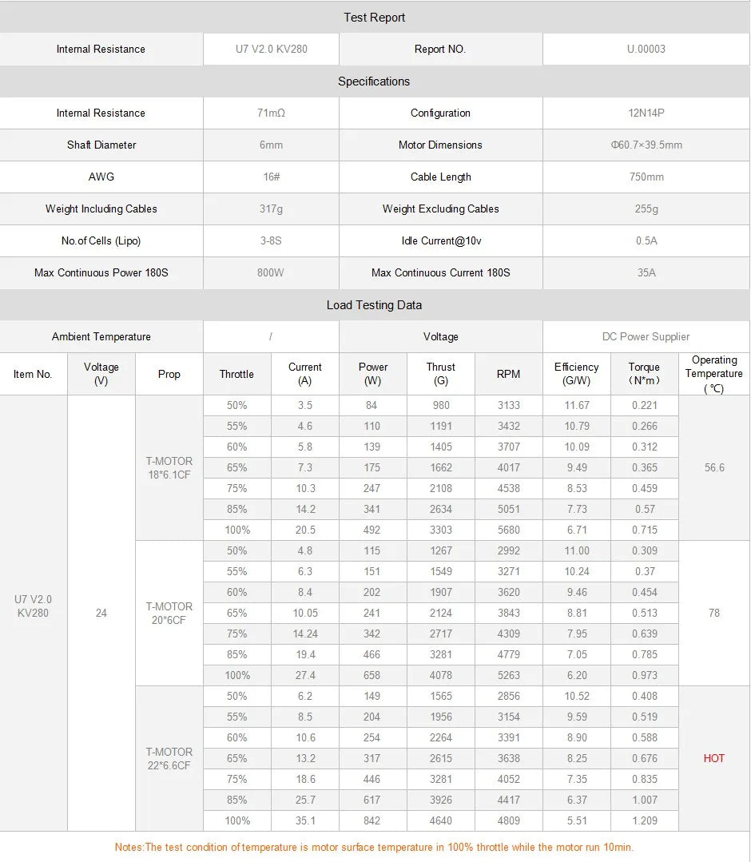Click the No.of Cells 3-8S value

270,240
